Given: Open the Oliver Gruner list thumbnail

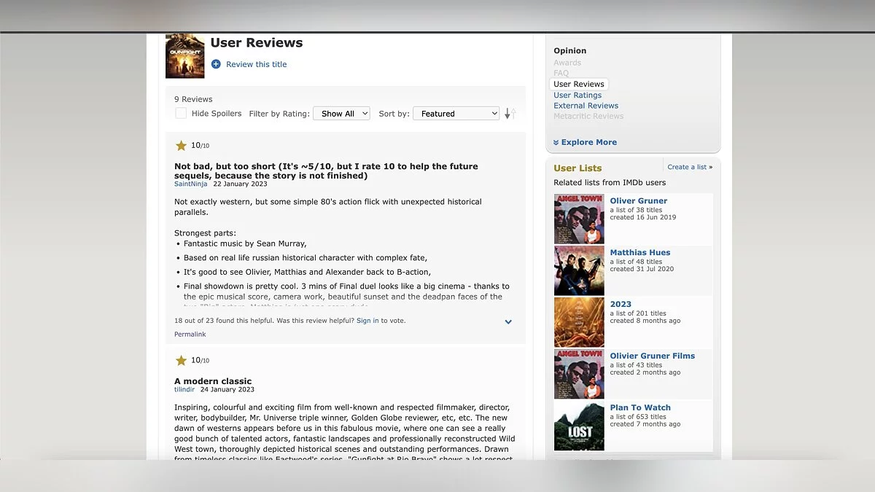Looking at the screenshot, I should pos(579,219).
